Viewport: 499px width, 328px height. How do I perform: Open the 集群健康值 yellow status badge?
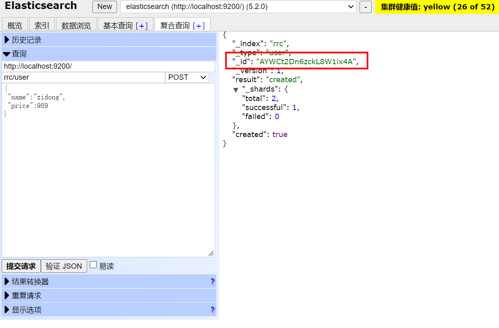(x=437, y=7)
